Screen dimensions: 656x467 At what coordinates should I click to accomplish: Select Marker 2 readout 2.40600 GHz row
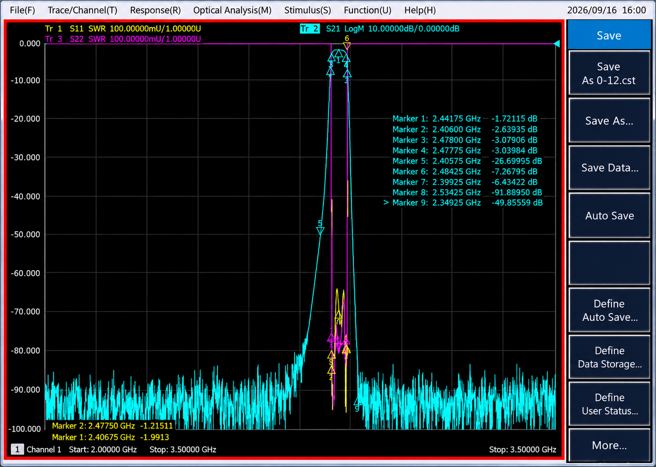coord(465,129)
